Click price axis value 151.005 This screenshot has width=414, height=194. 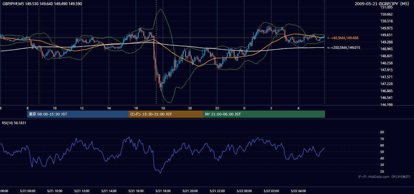pos(386,7)
